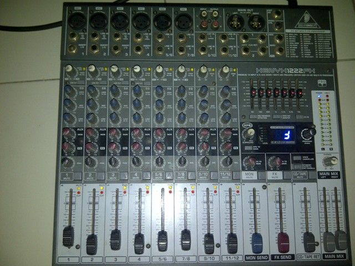Click the channel 11/12 fader cap
This screenshot has height=266, width=355.
232,243
